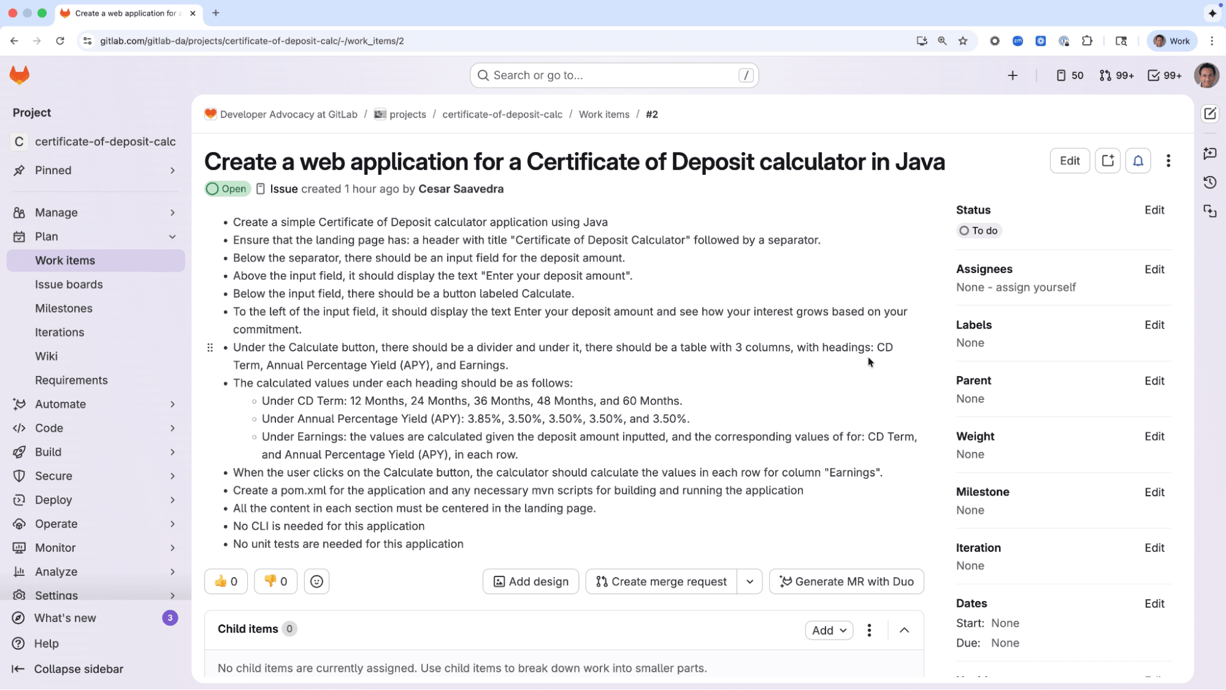Screen dimensions: 1226x690
Task: Click the plus icon to create new item
Action: tap(1013, 75)
